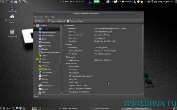Collapse the Display section in details pane
This screenshot has width=177, height=110.
pyautogui.click(x=64, y=44)
